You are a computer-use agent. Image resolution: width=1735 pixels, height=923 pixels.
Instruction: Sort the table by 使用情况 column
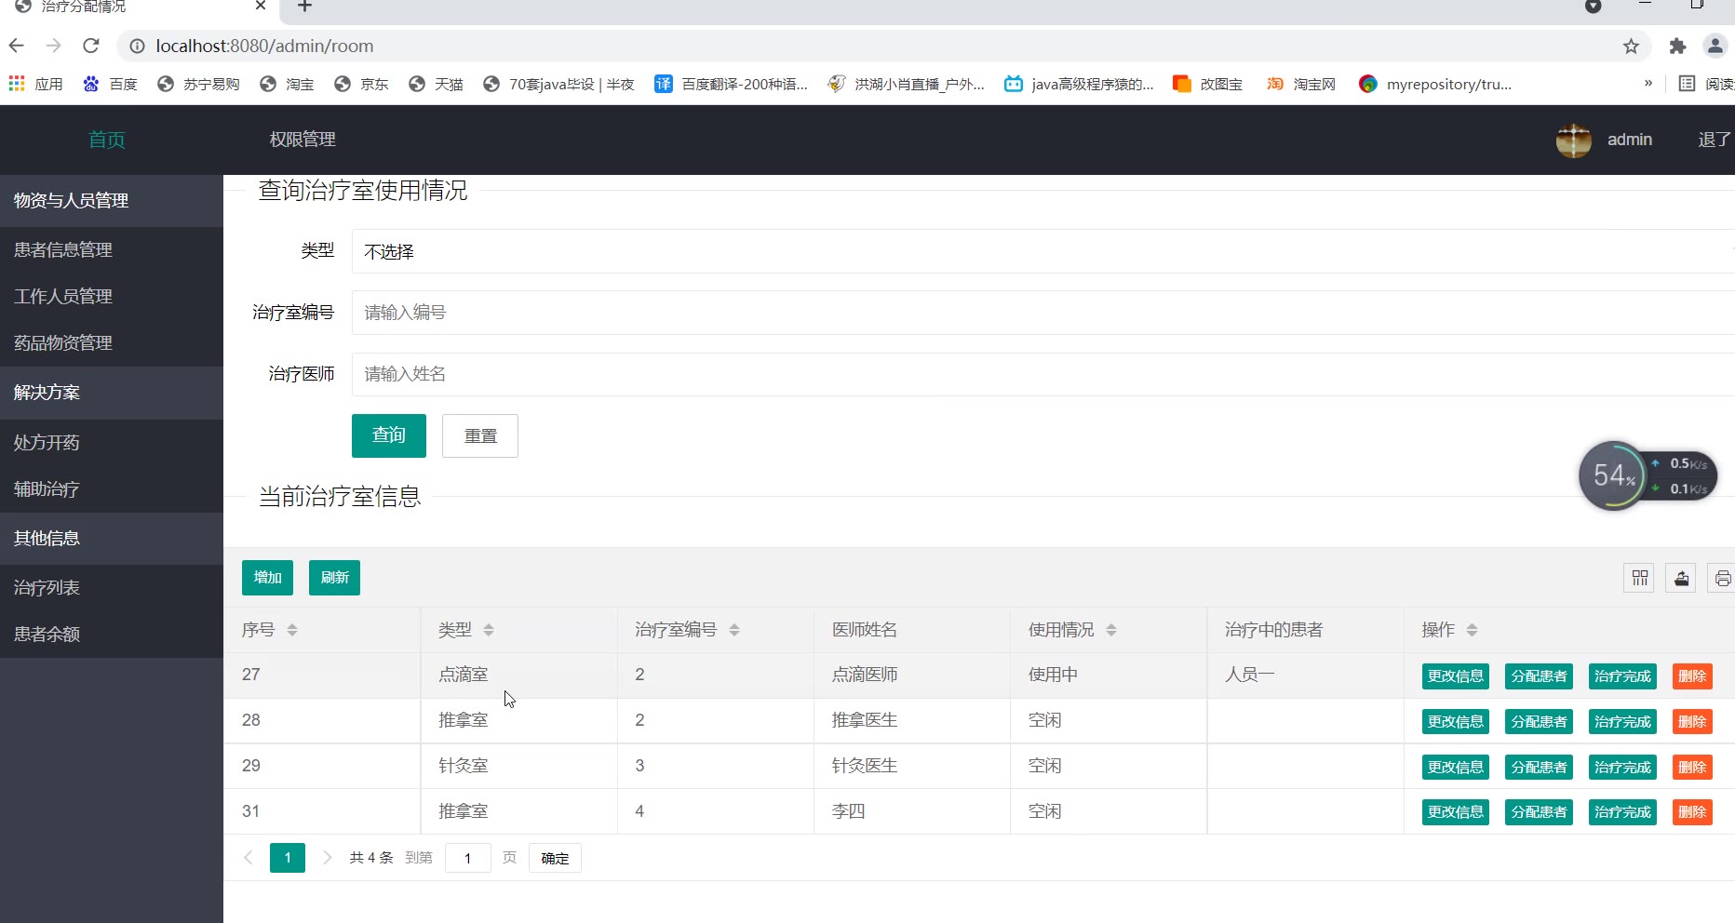click(1110, 630)
